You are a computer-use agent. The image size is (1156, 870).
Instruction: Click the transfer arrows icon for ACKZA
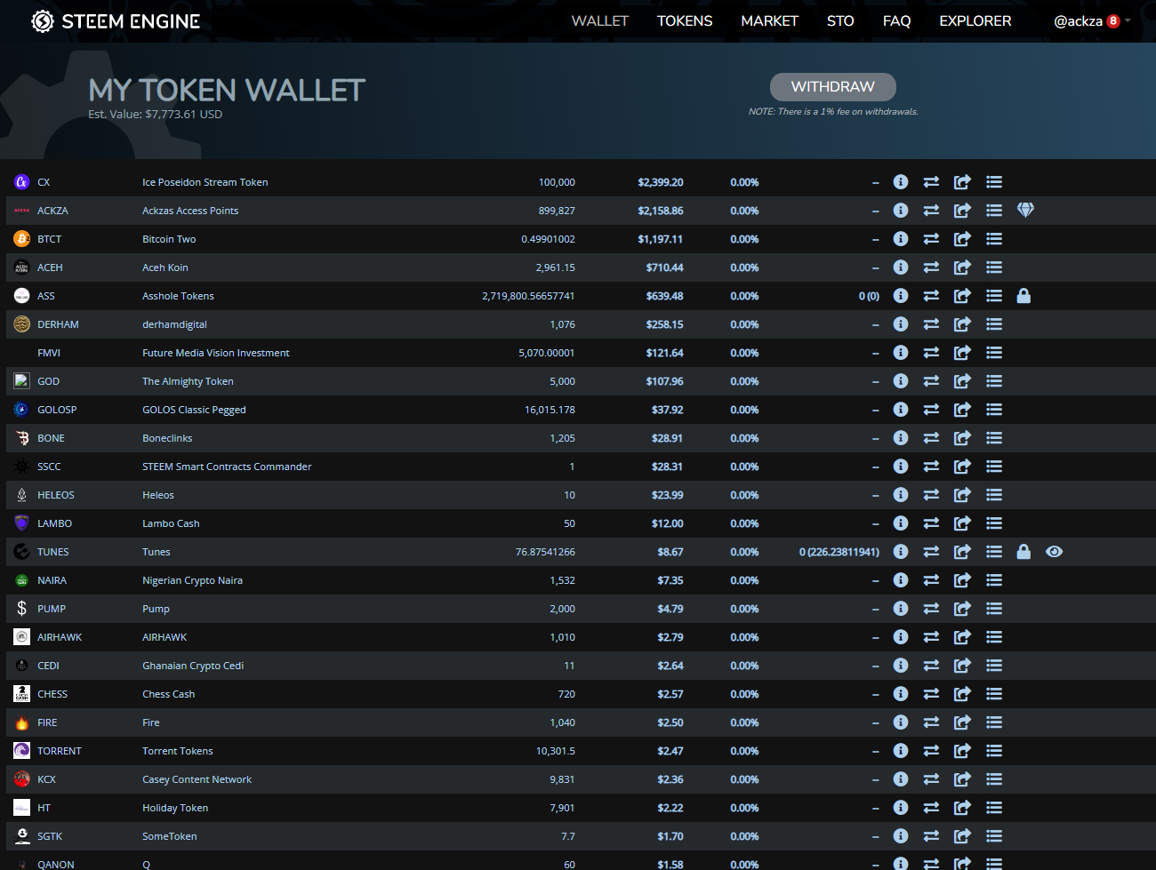click(931, 211)
